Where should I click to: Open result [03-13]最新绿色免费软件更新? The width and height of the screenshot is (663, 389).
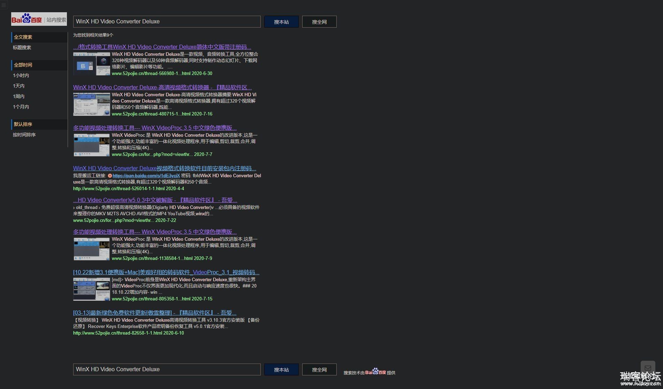[x=155, y=313]
